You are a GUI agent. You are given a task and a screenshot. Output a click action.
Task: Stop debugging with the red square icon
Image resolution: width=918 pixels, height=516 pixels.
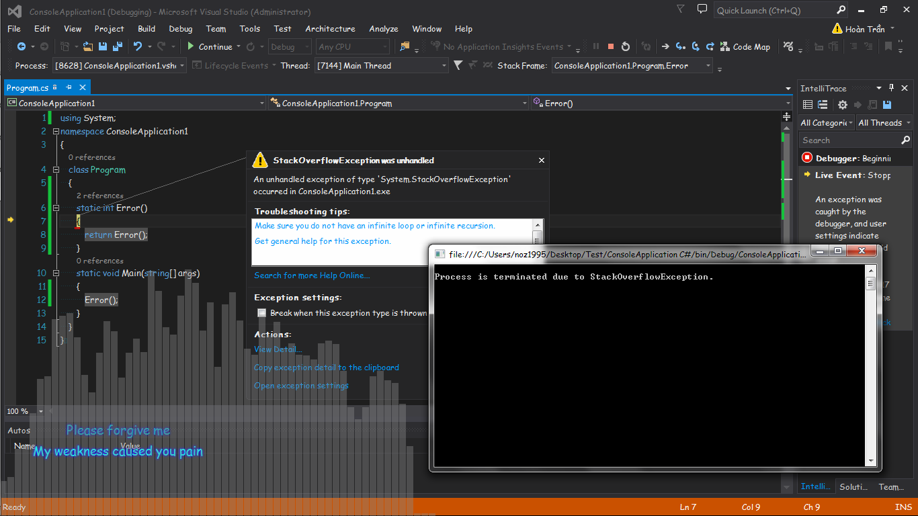[x=611, y=46]
